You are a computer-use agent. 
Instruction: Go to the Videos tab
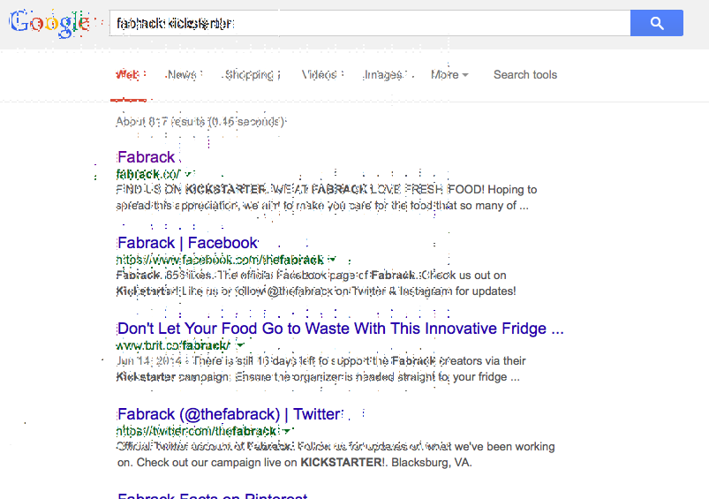[320, 75]
